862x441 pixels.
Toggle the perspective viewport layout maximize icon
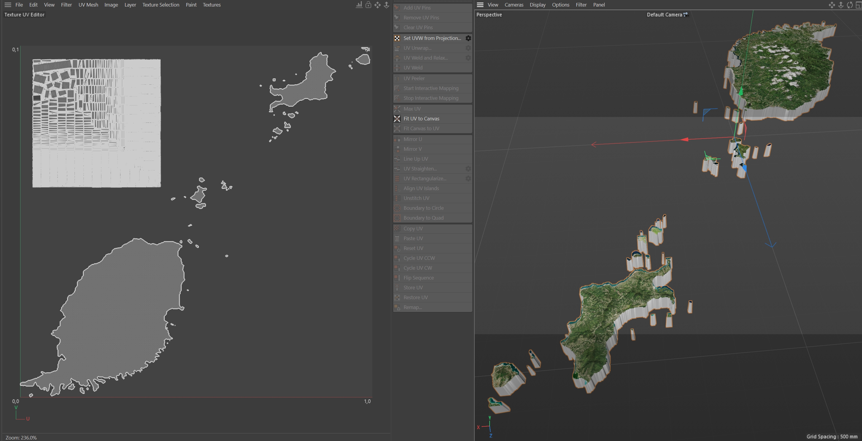pos(858,5)
